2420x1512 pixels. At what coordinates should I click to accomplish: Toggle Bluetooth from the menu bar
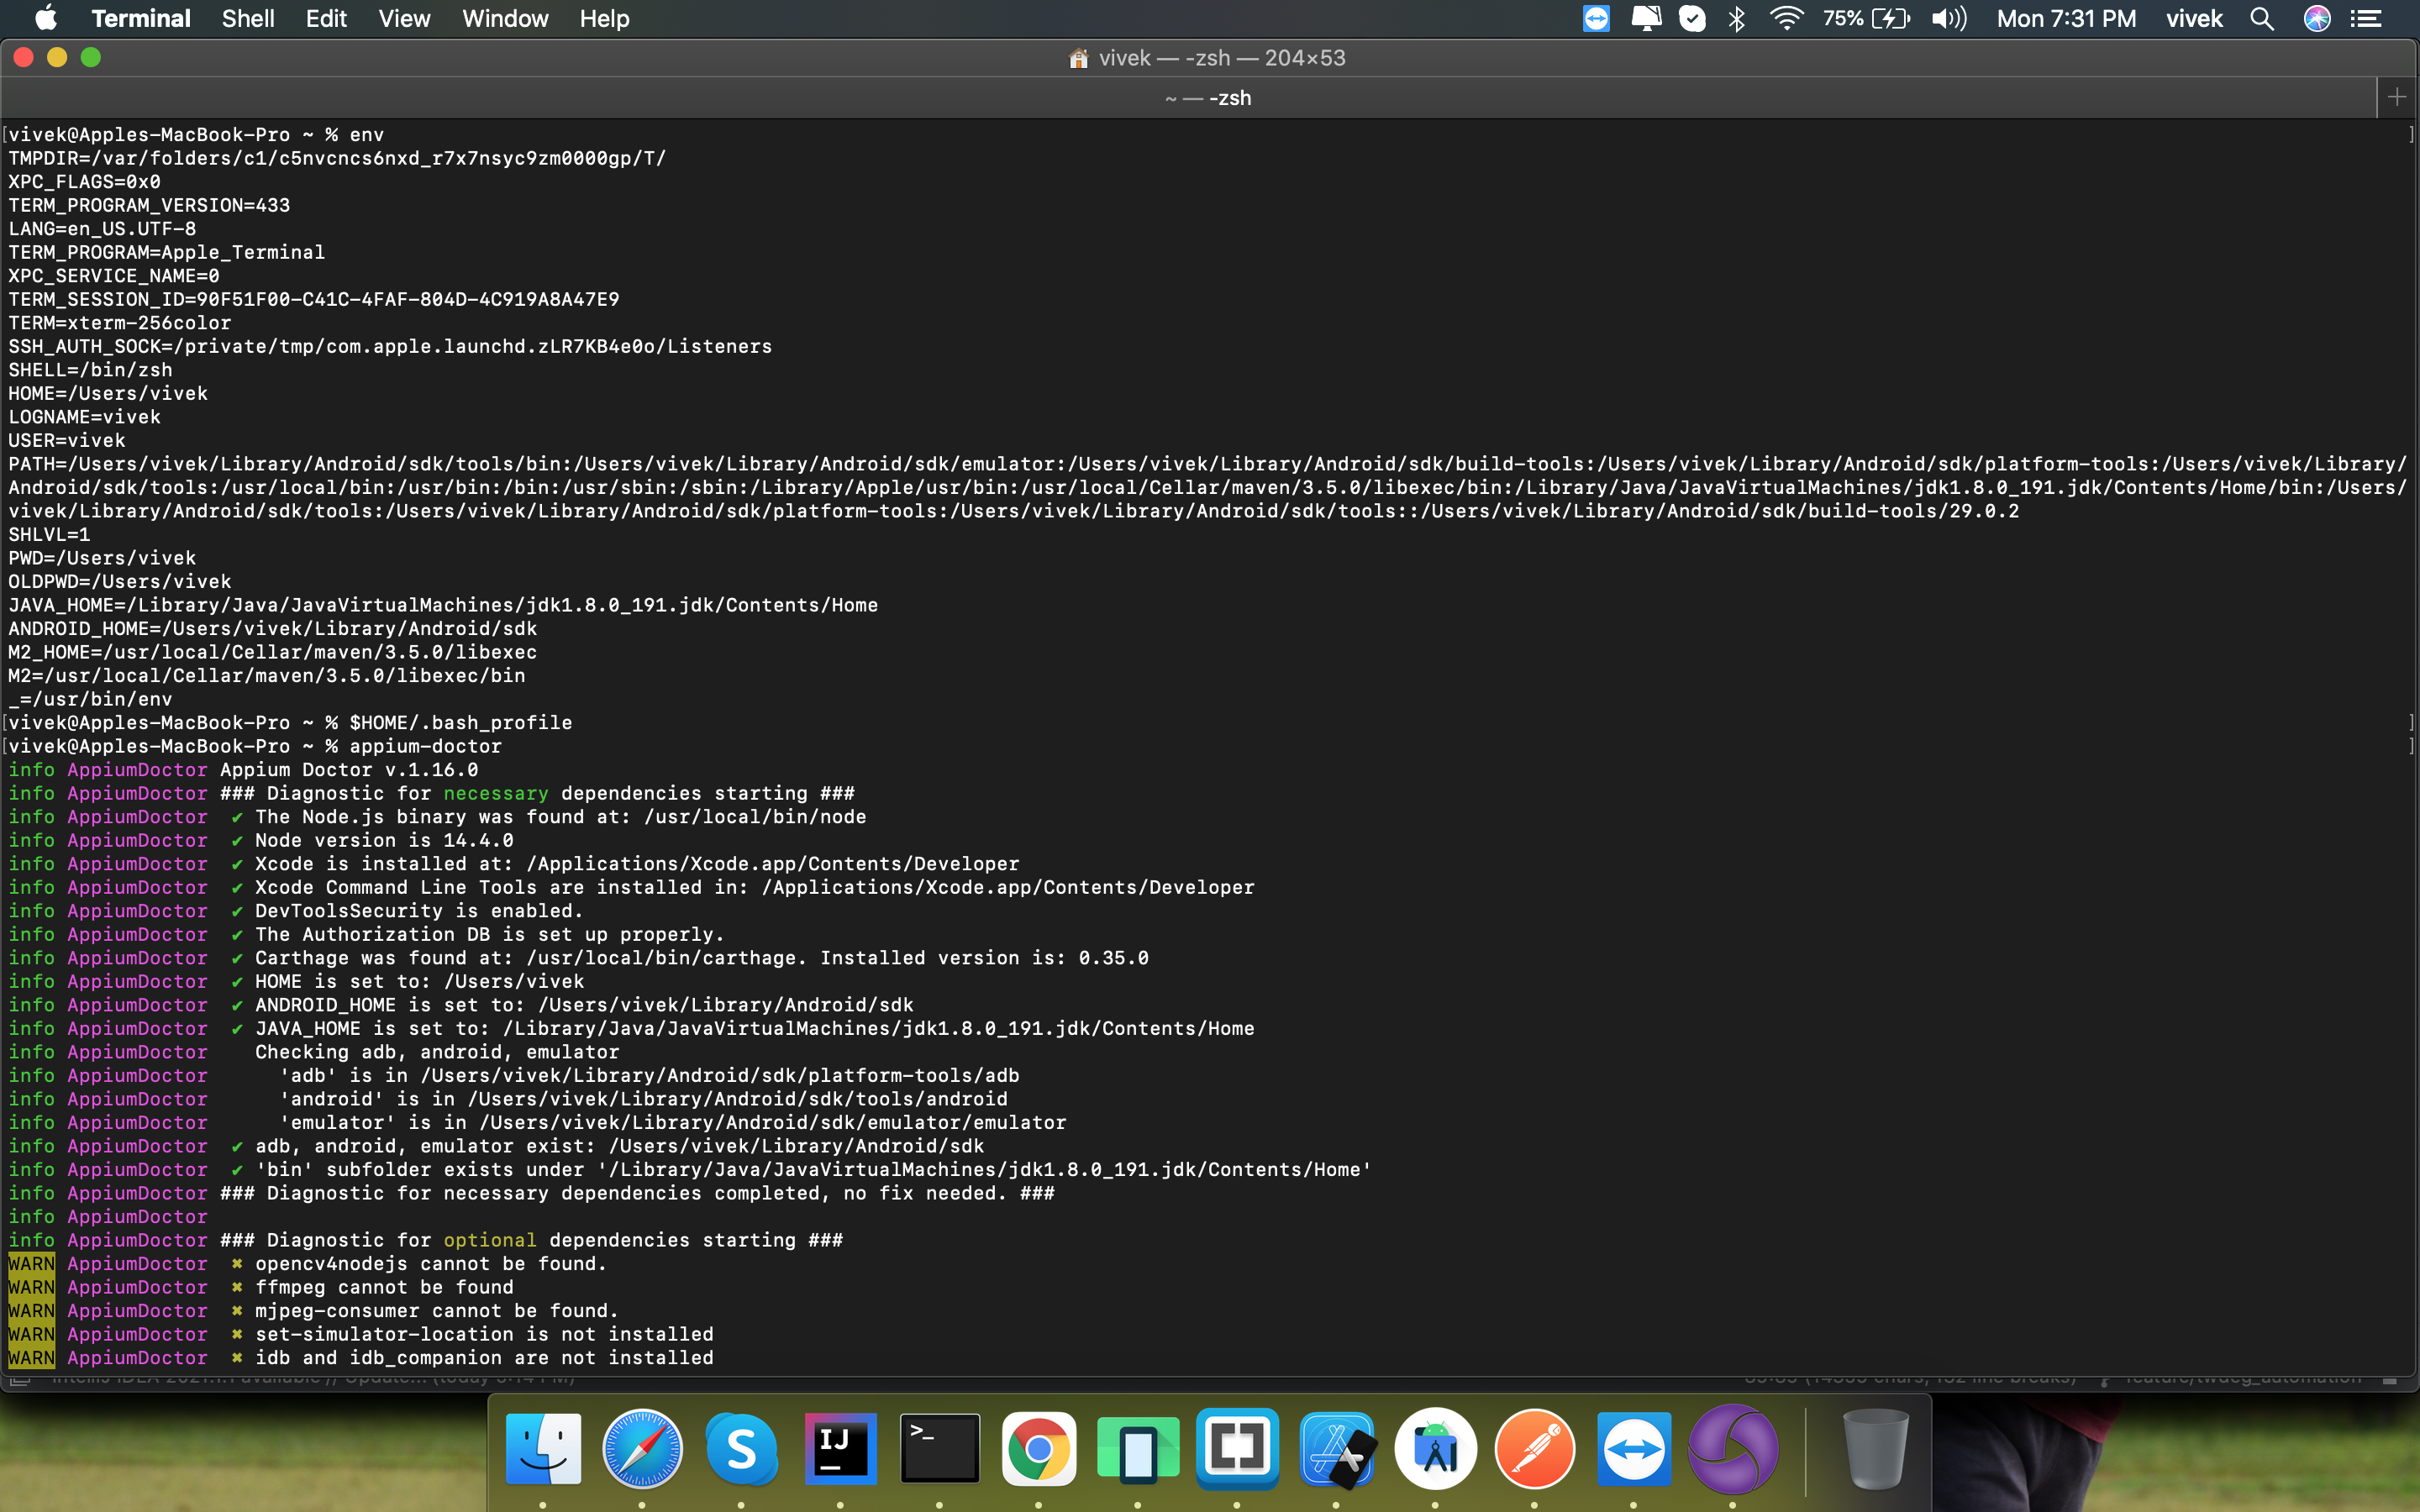[x=1737, y=18]
